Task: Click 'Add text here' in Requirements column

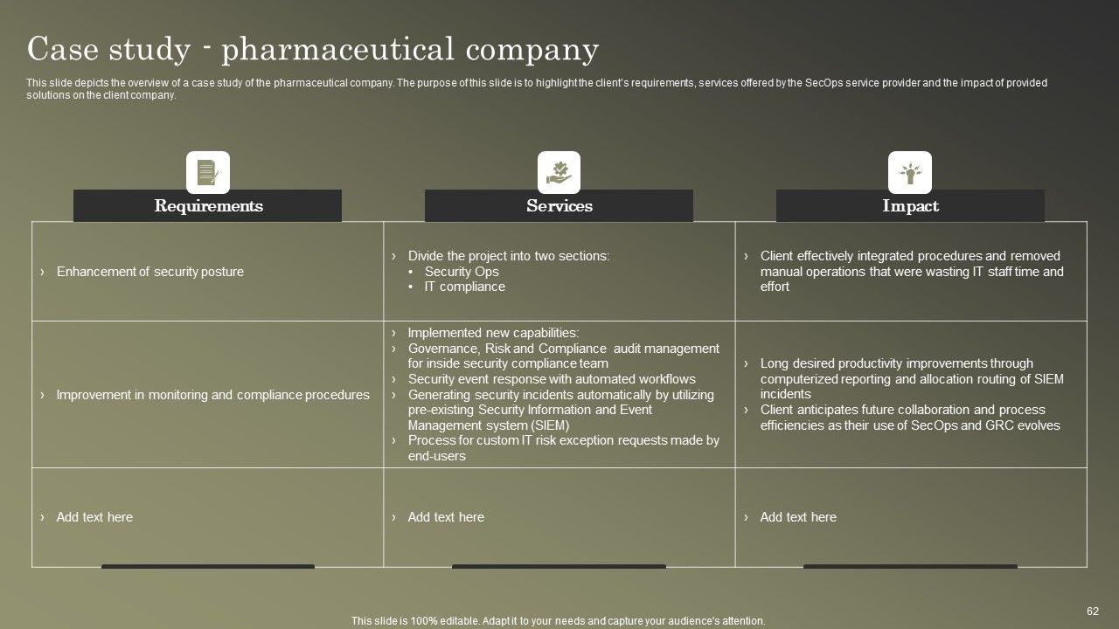Action: (x=94, y=517)
